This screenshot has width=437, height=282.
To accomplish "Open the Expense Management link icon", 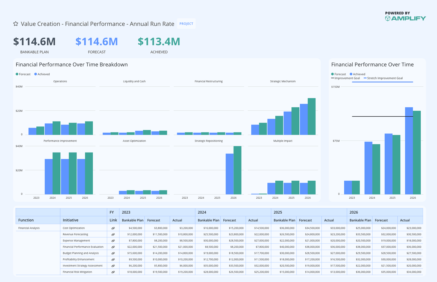I will 113,241.
